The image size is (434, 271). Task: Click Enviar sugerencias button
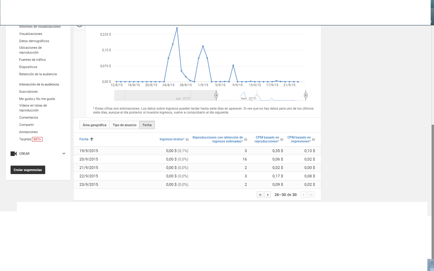point(28,170)
